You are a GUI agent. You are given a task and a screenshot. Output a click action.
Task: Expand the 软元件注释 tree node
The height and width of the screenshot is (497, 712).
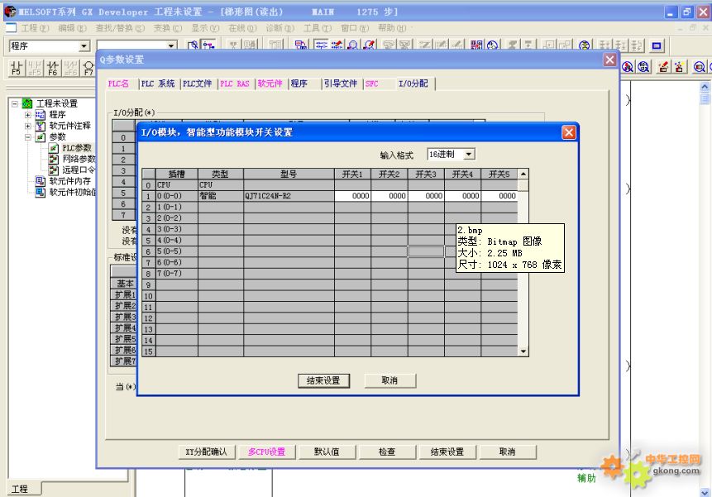27,126
